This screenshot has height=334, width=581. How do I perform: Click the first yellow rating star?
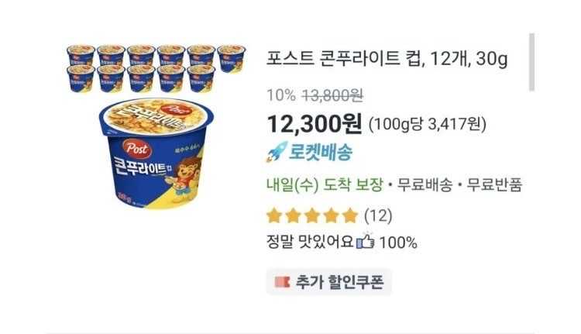tap(274, 215)
